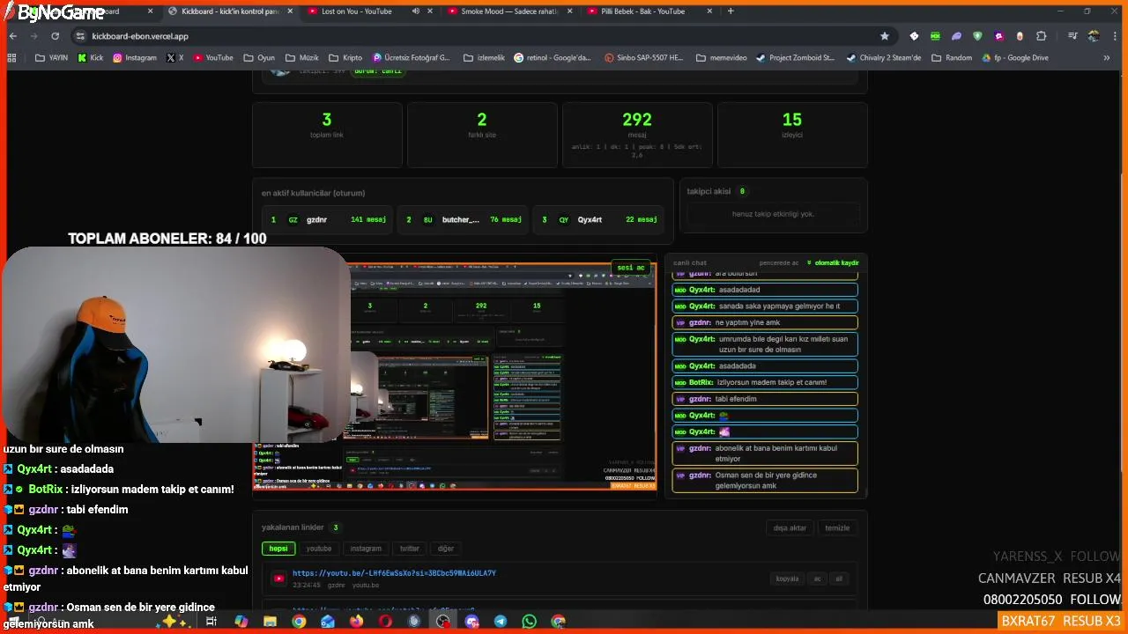
Task: Open the browser profile avatar
Action: (1094, 36)
